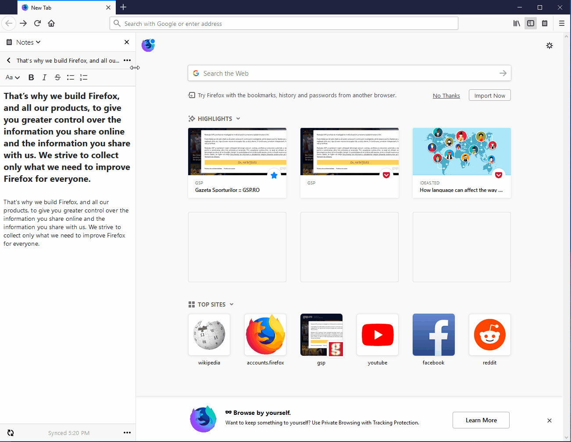This screenshot has width=571, height=442.
Task: Click the Notes toolbar icon
Action: click(x=545, y=23)
